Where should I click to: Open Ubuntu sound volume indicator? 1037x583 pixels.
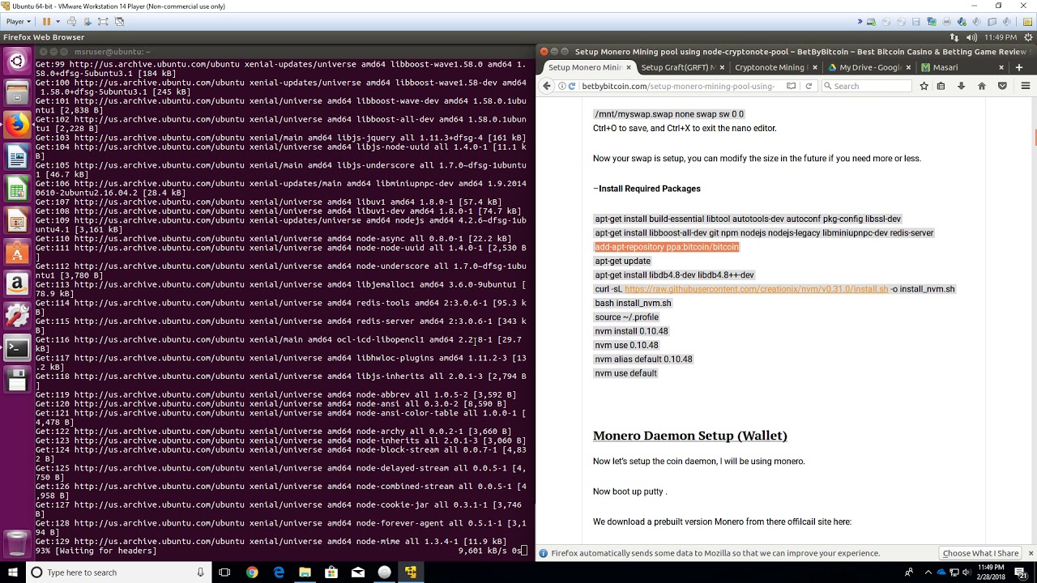(x=972, y=37)
